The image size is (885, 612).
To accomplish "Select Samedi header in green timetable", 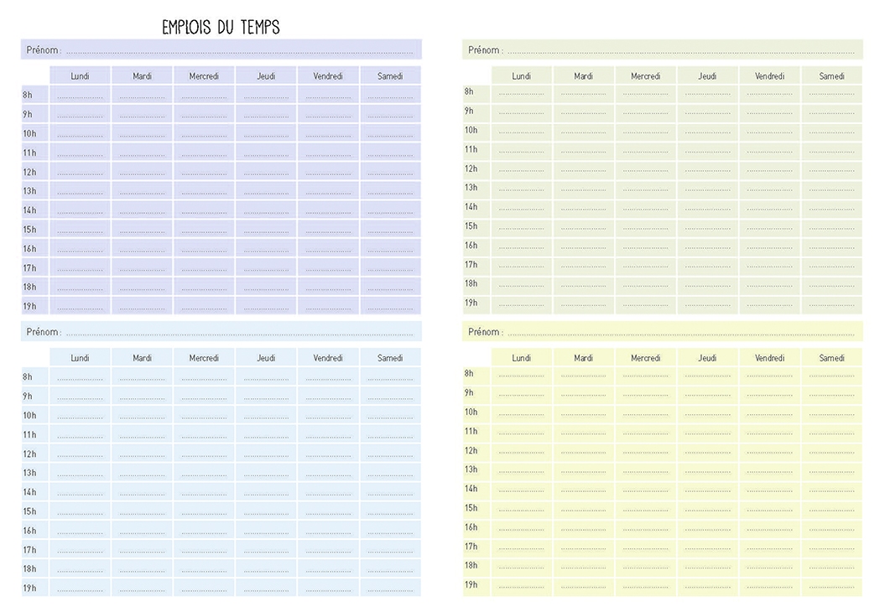I will [831, 76].
